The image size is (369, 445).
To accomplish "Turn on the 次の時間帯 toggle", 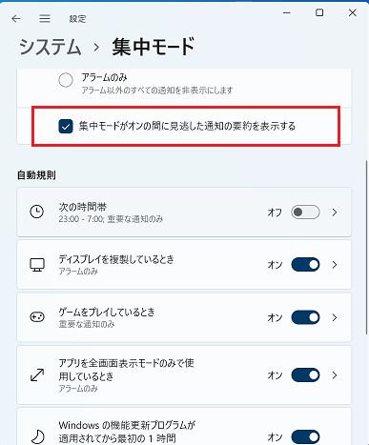I will click(x=305, y=212).
